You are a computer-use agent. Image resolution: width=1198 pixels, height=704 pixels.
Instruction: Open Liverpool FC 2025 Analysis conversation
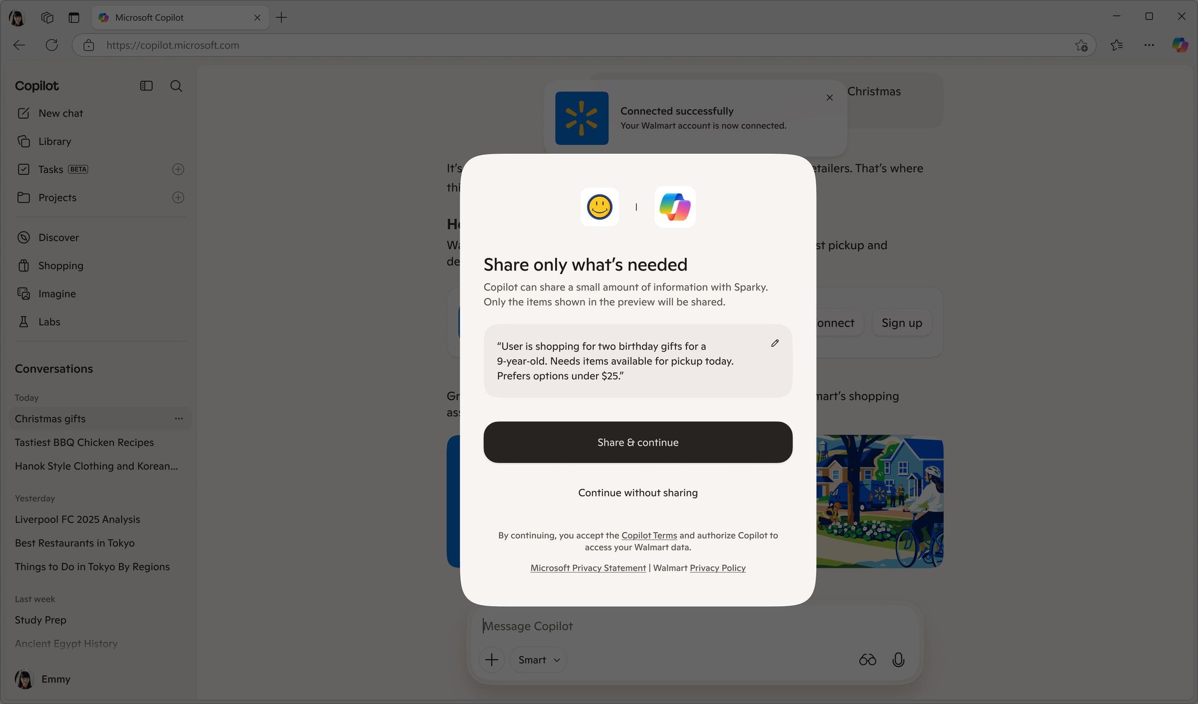(77, 519)
